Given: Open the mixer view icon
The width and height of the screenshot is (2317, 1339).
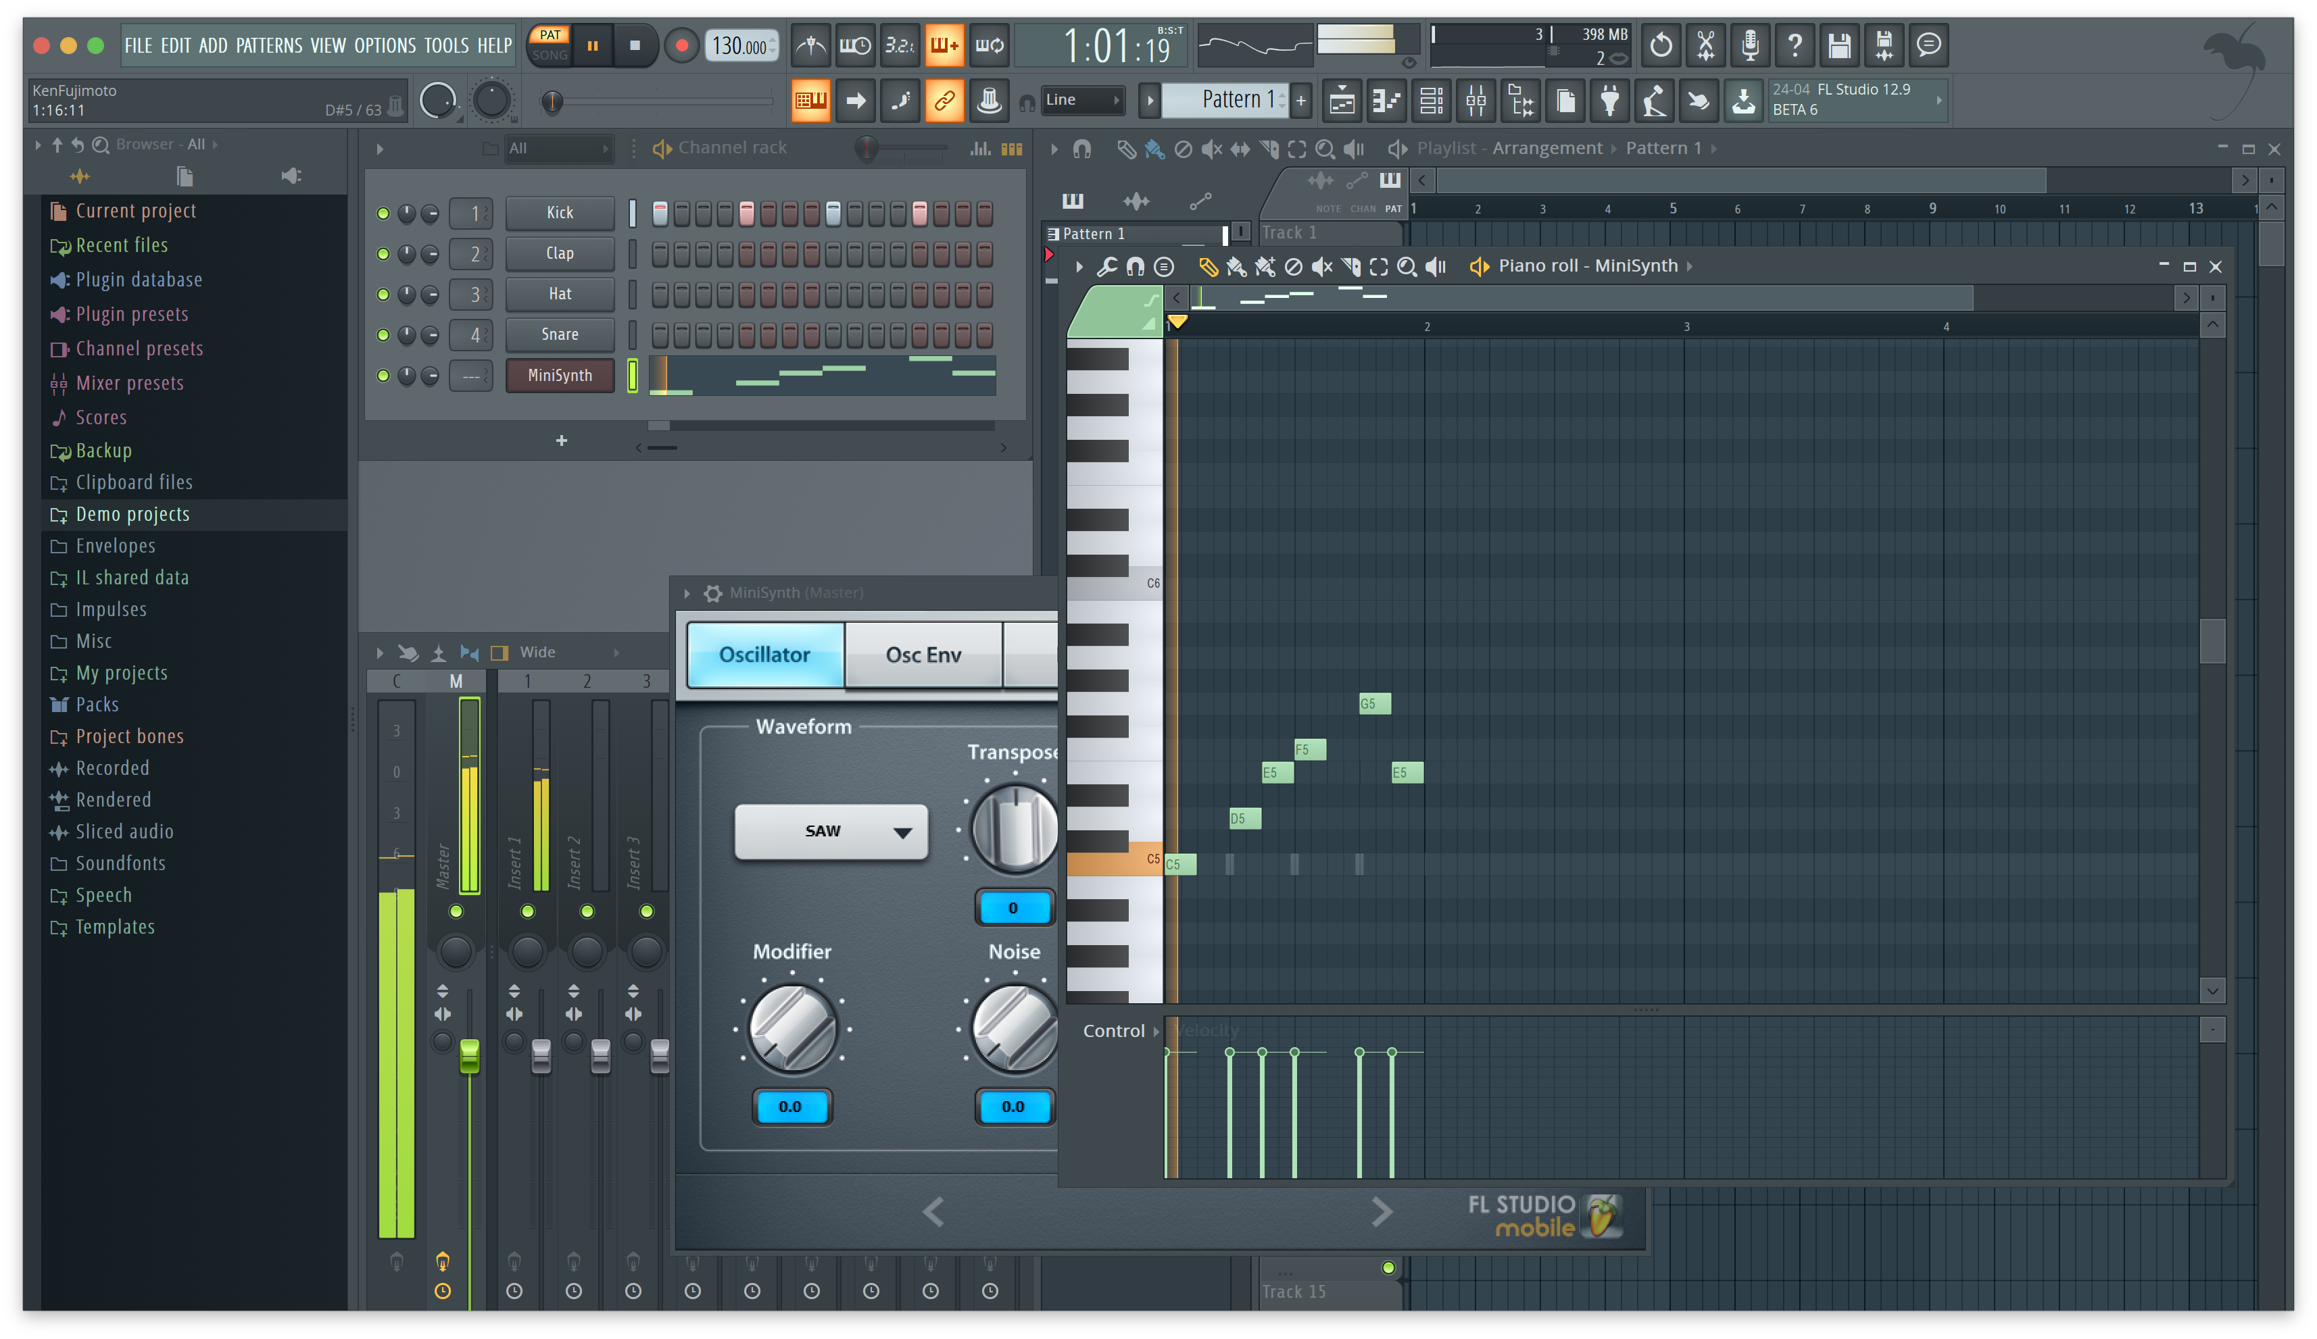Looking at the screenshot, I should 1475,100.
